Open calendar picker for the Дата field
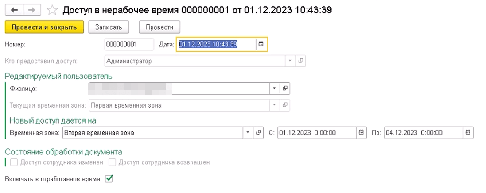Viewport: 486px width, 193px height. coord(261,44)
